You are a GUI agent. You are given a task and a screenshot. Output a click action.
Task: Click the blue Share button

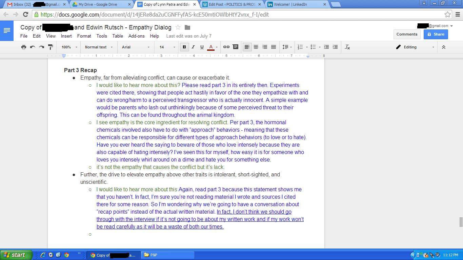[x=436, y=34]
